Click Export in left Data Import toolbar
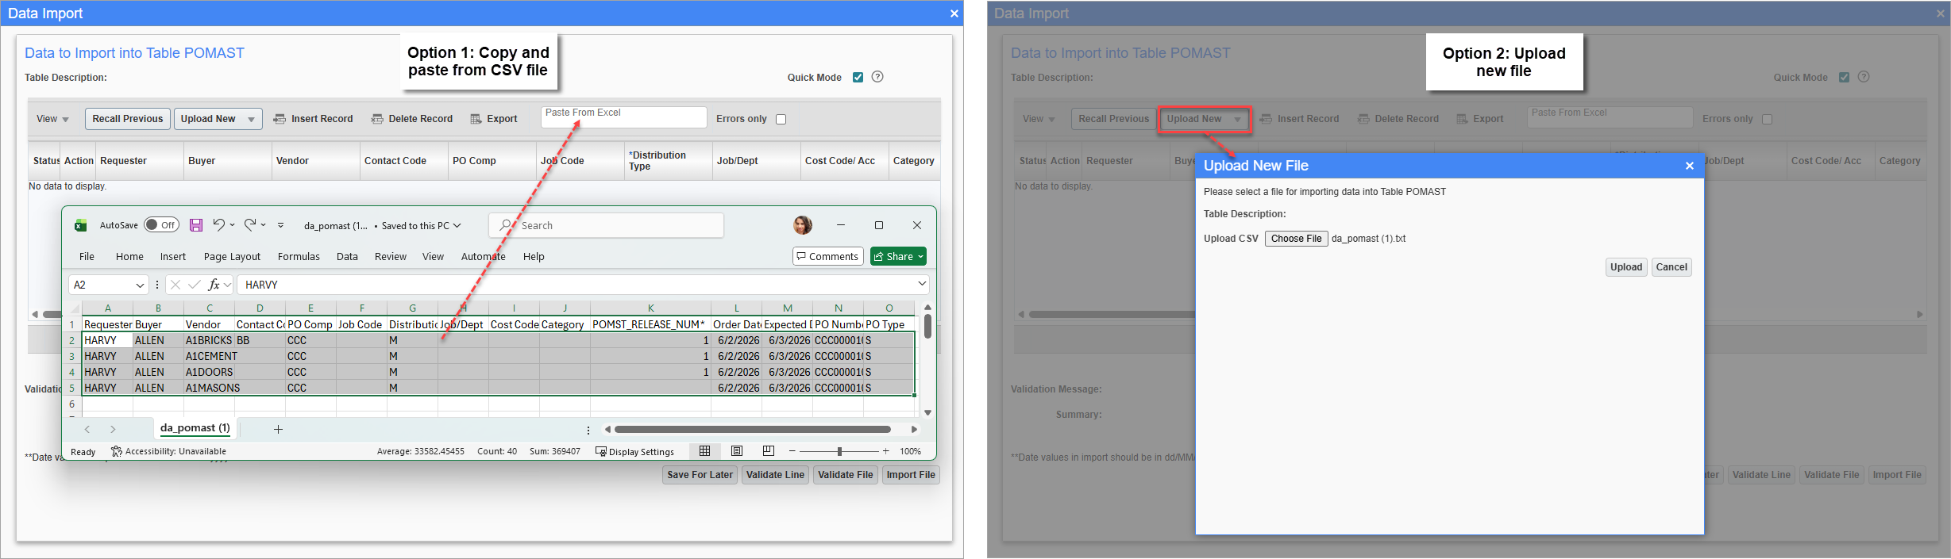Screen dimensions: 1951x559 [493, 119]
